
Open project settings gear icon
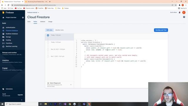tap(23, 18)
